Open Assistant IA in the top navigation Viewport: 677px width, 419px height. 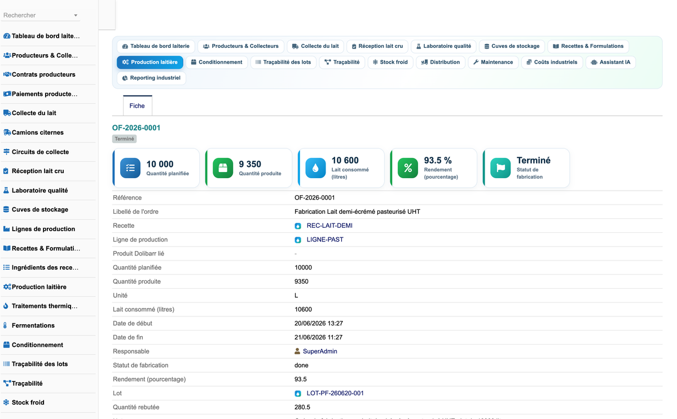click(x=610, y=62)
